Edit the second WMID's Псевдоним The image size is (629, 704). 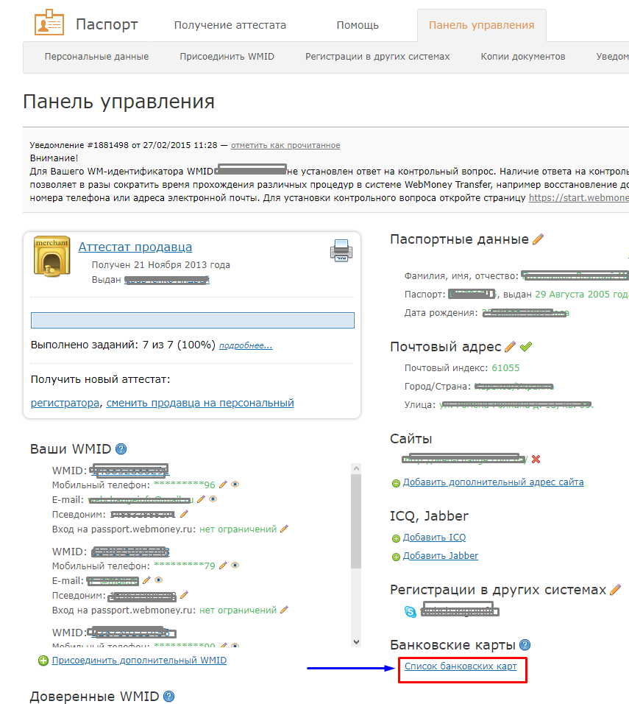click(184, 595)
